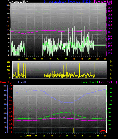This screenshot has width=118, height=139.
Task: Click the 110 value on temperature axis
Action: coord(110,101)
